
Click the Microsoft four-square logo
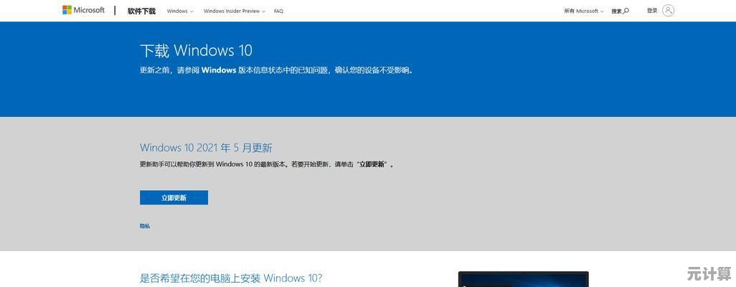coord(67,10)
